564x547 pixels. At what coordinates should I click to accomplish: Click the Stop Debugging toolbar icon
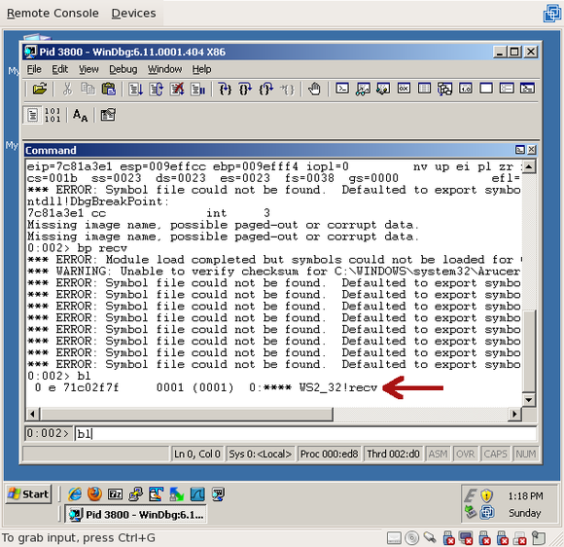[177, 89]
